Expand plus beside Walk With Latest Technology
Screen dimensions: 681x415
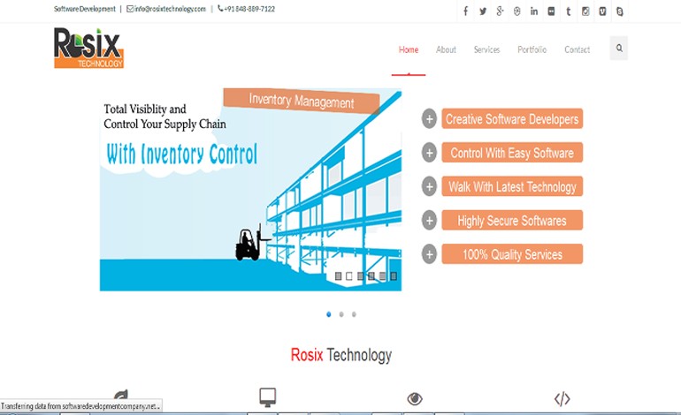(429, 186)
